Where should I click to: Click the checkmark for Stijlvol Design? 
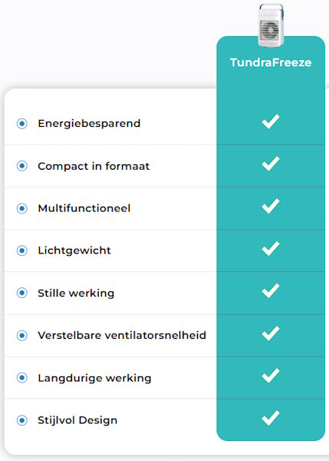[x=270, y=418]
